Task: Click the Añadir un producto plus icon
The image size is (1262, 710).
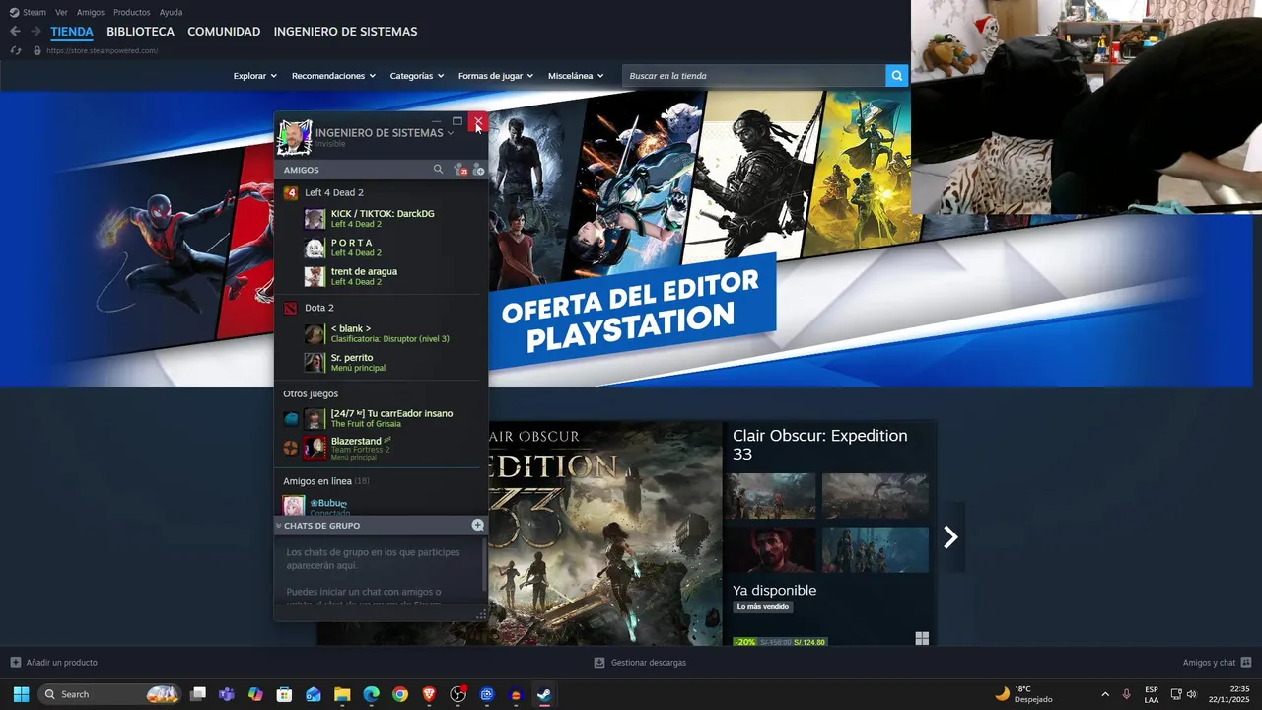Action: pos(16,663)
